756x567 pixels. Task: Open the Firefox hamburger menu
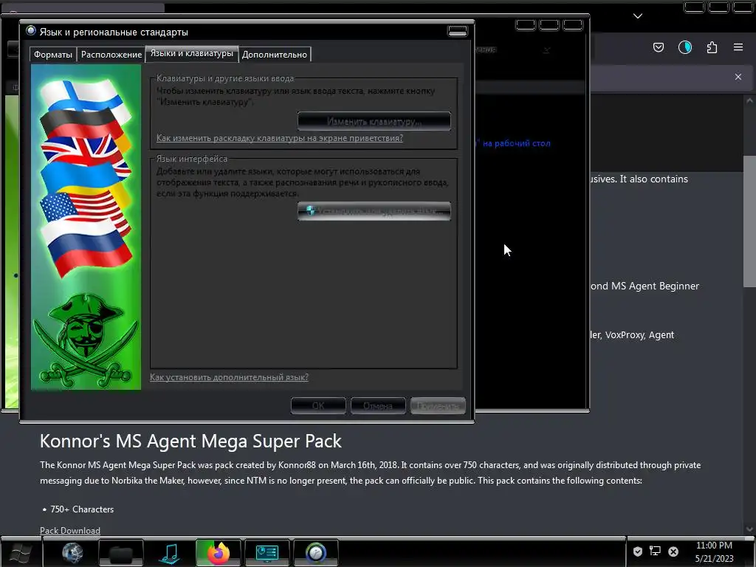(x=738, y=47)
